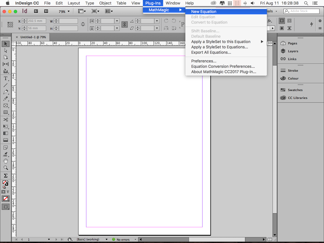
Task: Select the Pencil tool
Action: [6, 99]
